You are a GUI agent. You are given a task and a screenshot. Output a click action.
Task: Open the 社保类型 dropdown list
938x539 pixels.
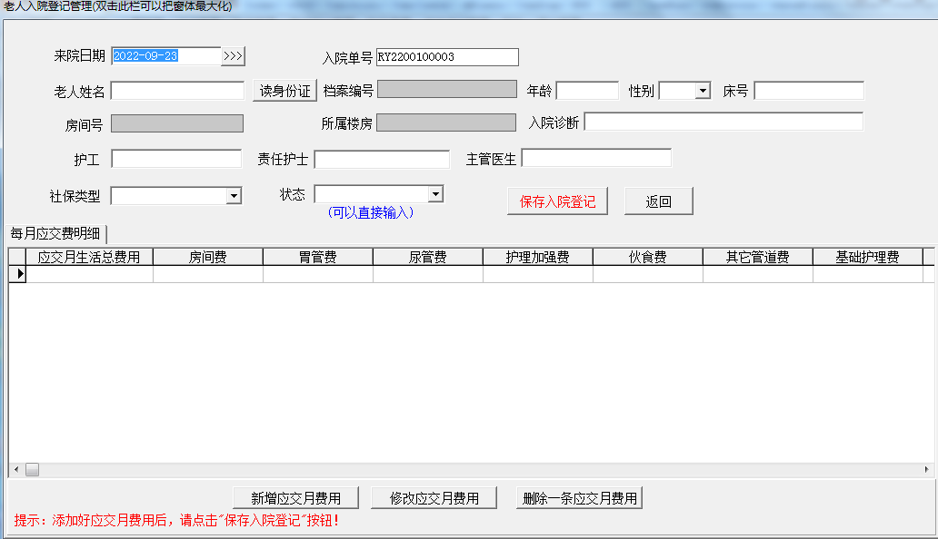(x=234, y=196)
